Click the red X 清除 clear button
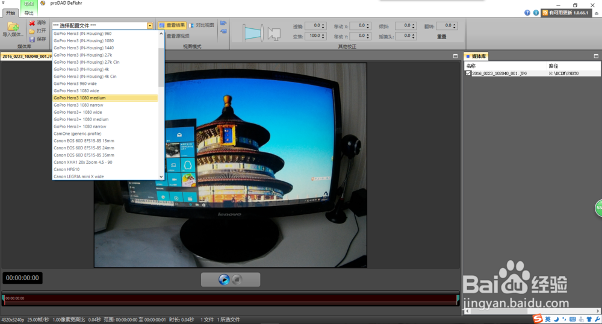 pyautogui.click(x=37, y=23)
